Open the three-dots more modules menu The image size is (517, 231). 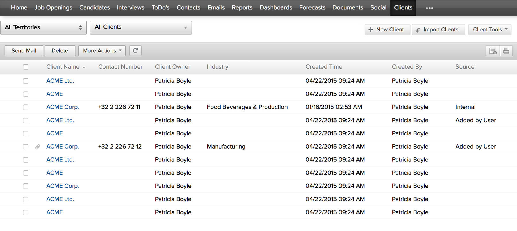(429, 8)
